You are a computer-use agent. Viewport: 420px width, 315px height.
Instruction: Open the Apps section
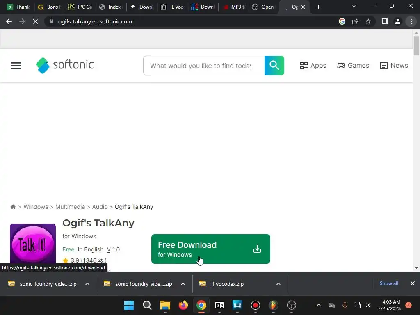(x=313, y=66)
